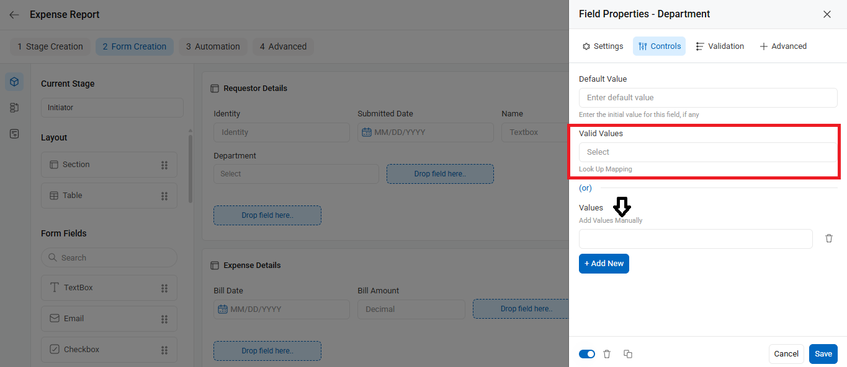Click the Default Value input box
The width and height of the screenshot is (847, 367).
[x=708, y=98]
